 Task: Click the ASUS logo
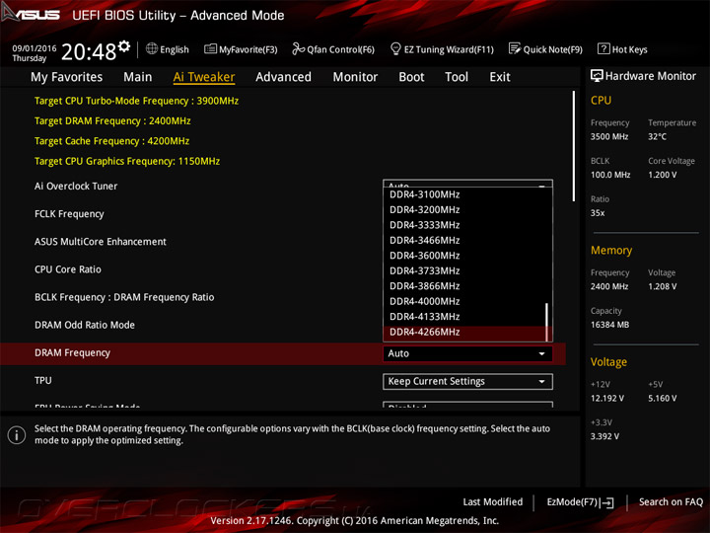pyautogui.click(x=31, y=14)
